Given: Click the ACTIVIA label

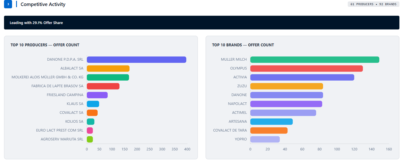Looking at the screenshot, I should (x=240, y=77).
